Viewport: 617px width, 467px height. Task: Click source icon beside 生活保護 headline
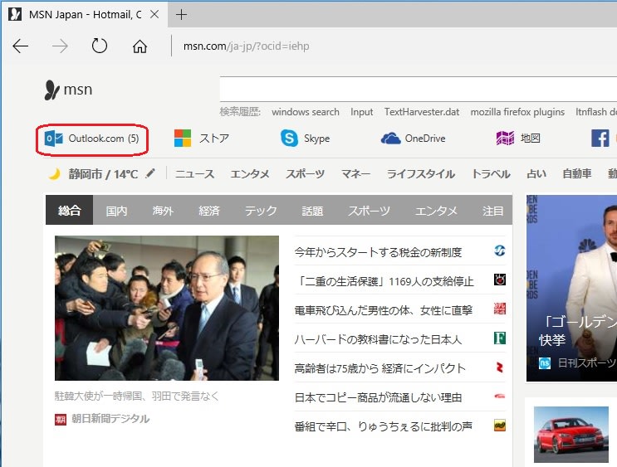click(500, 280)
